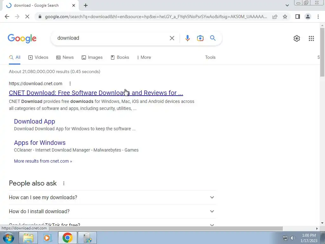Close the 'download - Google Search' tab

[74, 6]
